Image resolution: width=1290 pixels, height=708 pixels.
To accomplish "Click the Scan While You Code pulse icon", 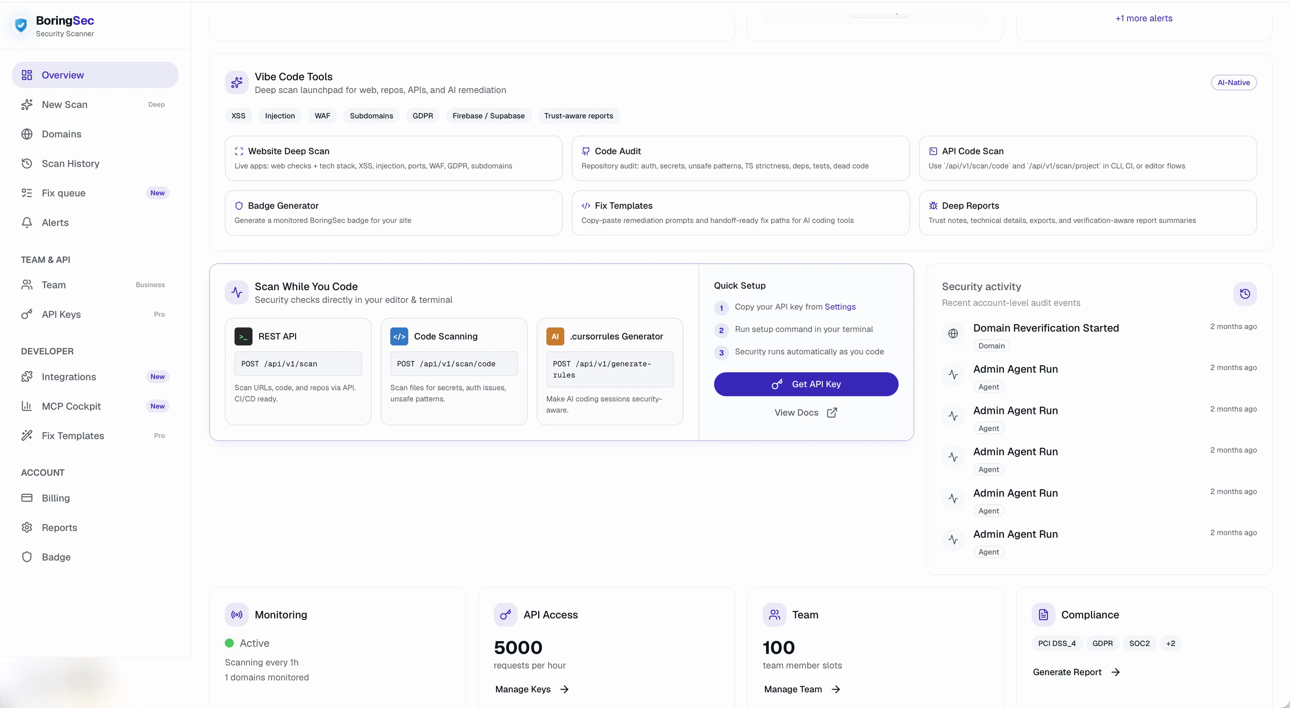I will click(x=237, y=292).
